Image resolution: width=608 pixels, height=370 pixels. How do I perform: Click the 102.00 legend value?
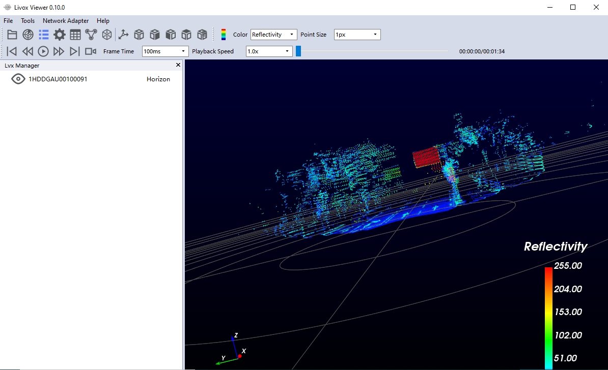568,335
